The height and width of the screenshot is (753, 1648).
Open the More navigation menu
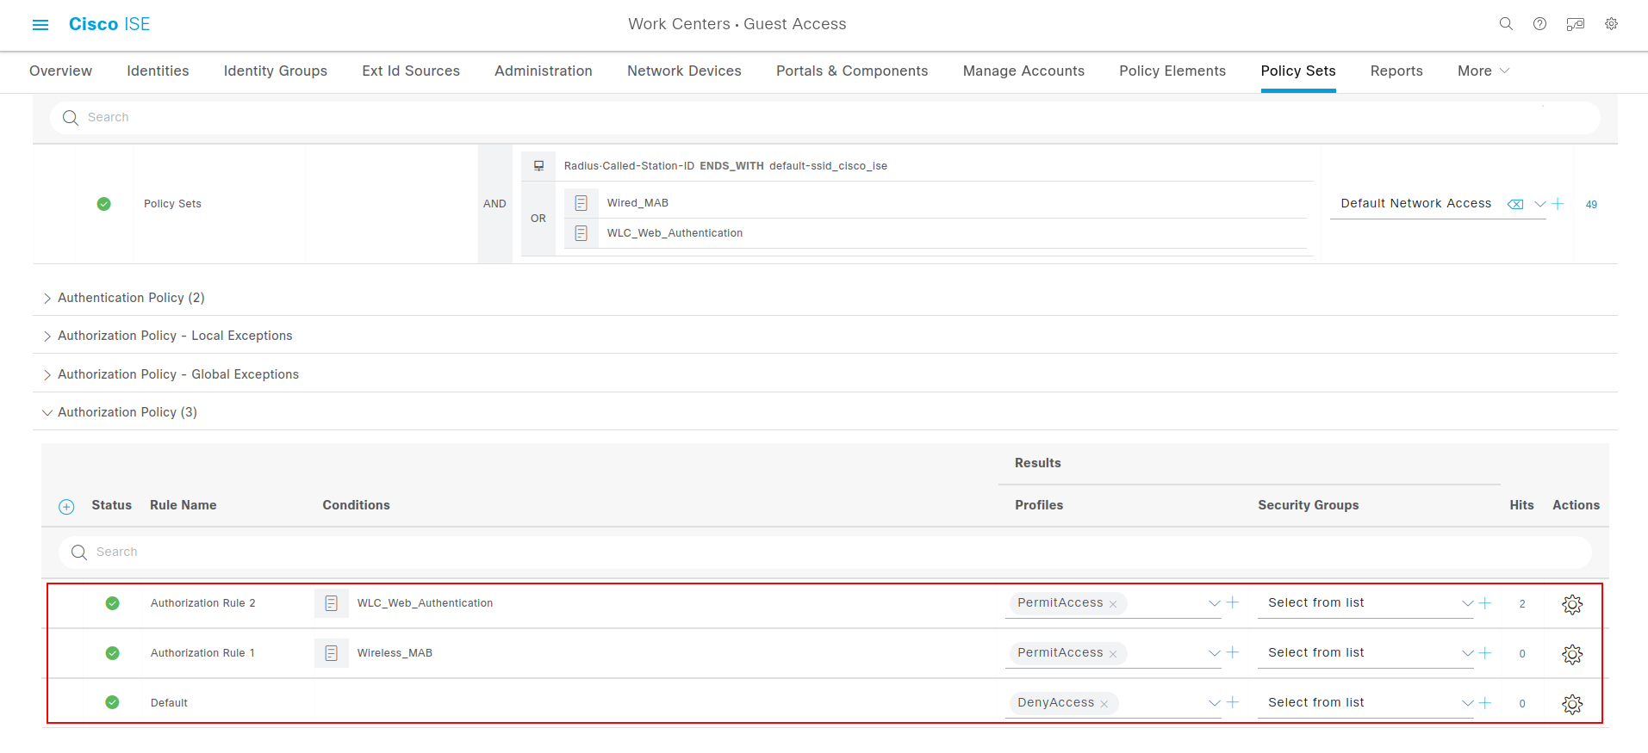[x=1483, y=71]
